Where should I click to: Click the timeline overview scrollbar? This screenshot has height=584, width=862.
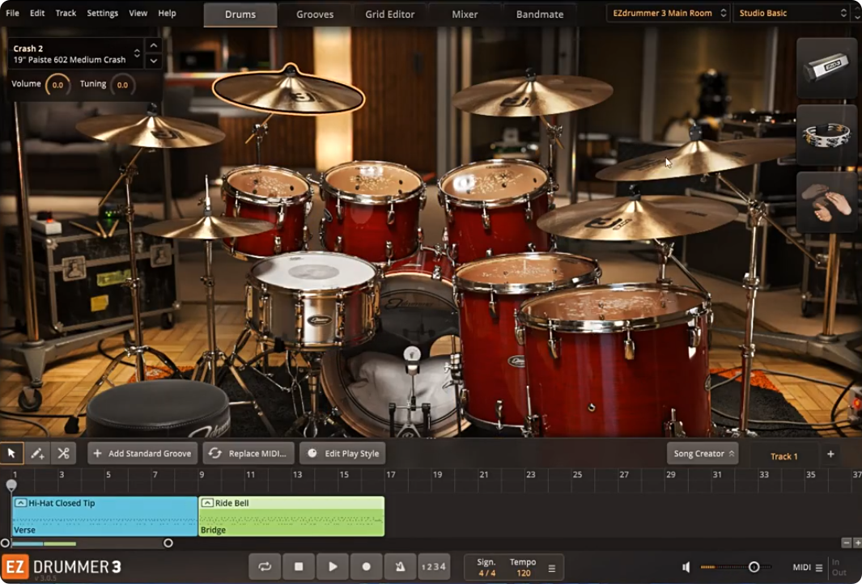point(87,544)
